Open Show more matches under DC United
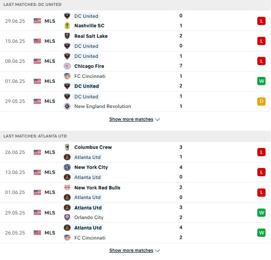This screenshot has width=271, height=260. coord(131,119)
